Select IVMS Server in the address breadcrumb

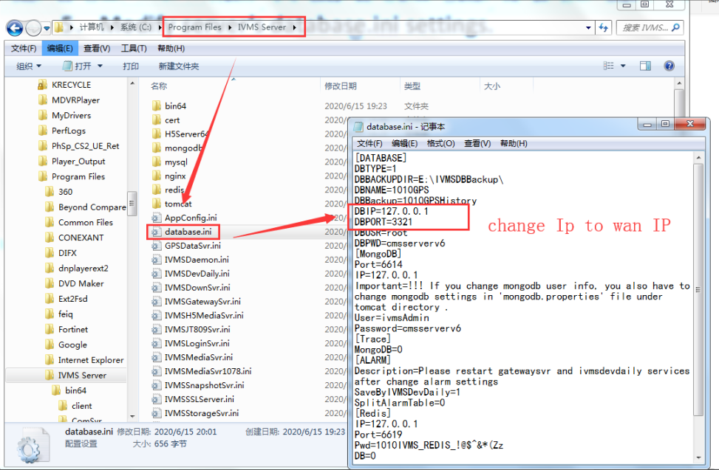click(262, 27)
